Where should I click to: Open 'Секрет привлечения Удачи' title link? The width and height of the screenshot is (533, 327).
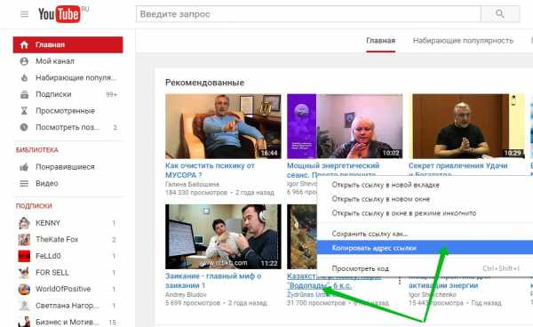(457, 166)
